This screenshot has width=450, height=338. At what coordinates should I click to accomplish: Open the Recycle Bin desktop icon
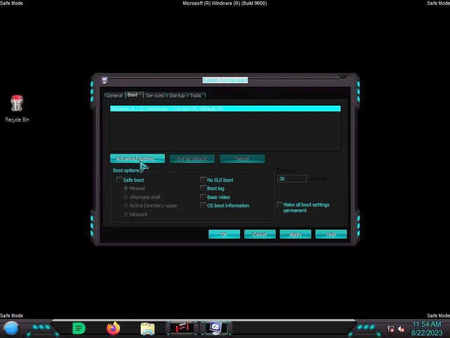(17, 109)
